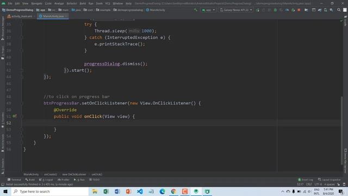Image resolution: width=348 pixels, height=196 pixels.
Task: Open the Project tool window side tab
Action: [2, 53]
